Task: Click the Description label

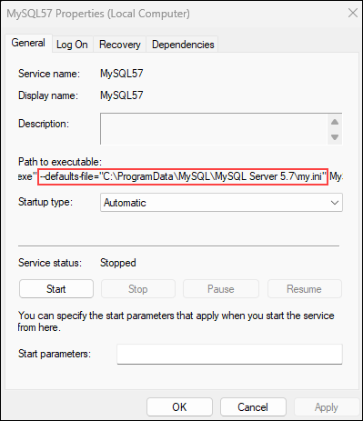Action: 44,124
